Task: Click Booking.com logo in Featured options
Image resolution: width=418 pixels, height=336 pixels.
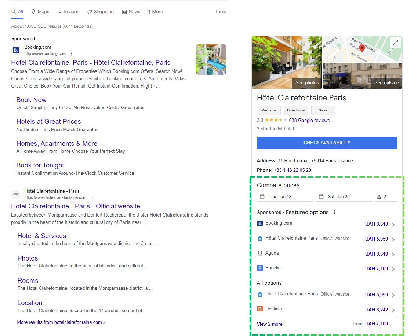Action: point(260,224)
